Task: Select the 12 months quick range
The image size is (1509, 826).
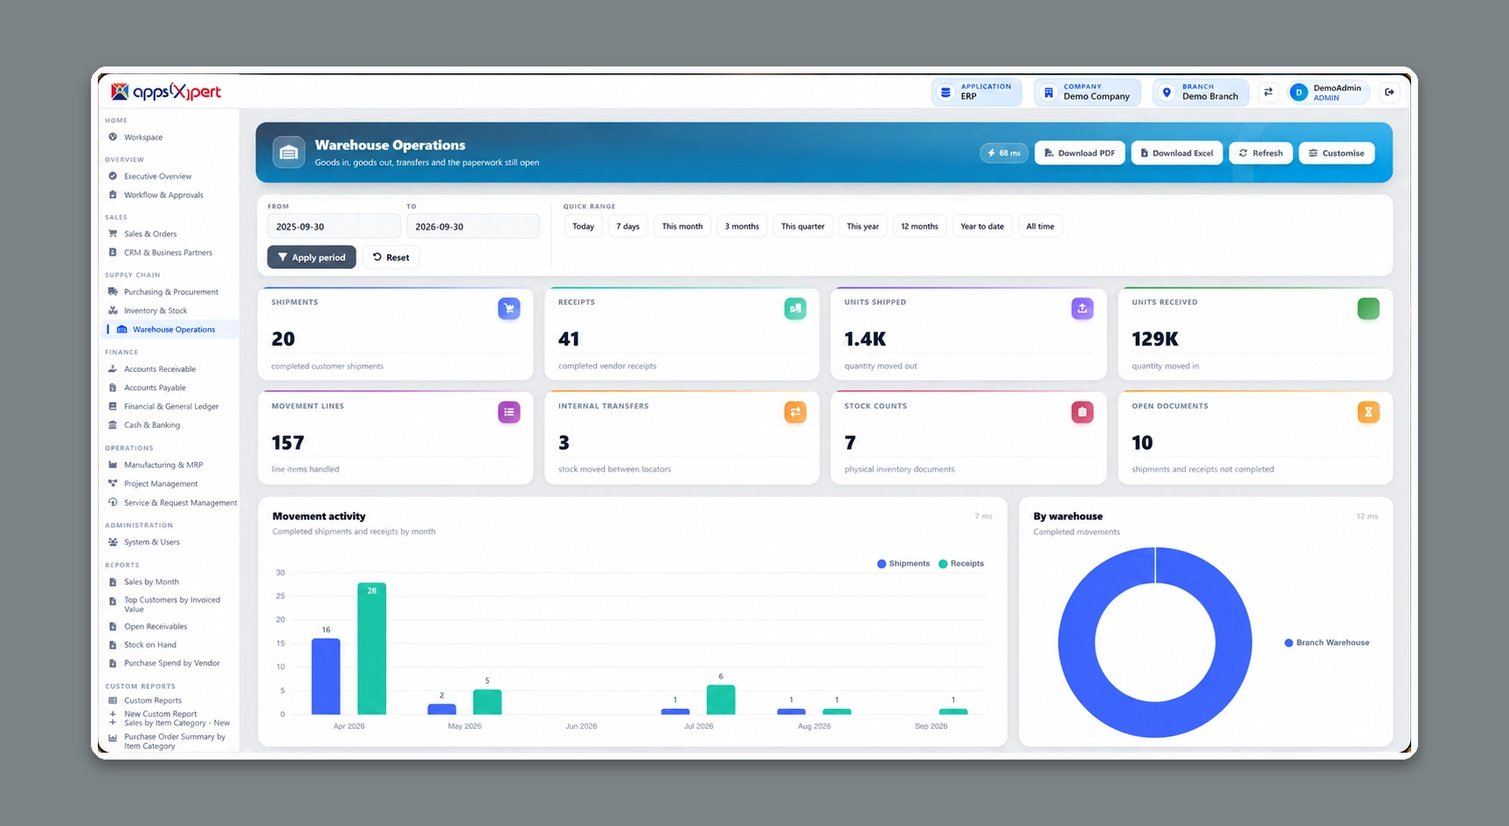Action: click(x=919, y=226)
